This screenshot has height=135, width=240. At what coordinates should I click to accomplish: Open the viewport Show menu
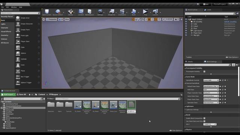[x=67, y=19]
